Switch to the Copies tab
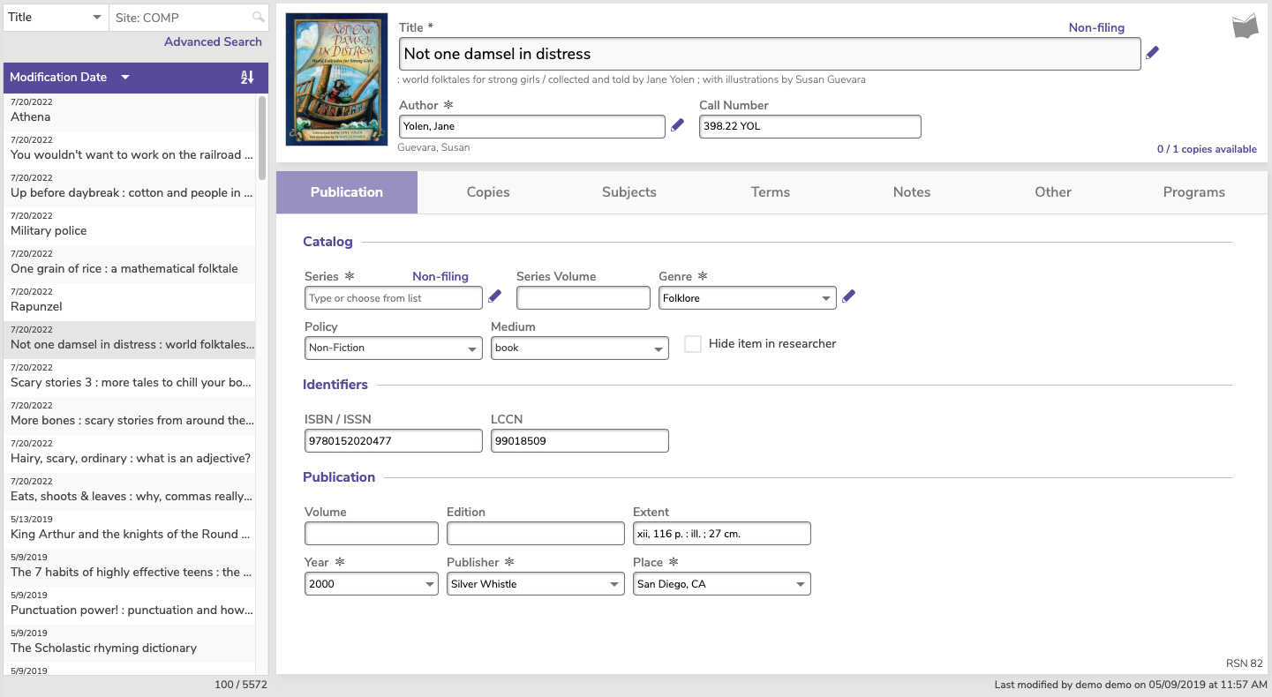The image size is (1272, 697). coord(488,192)
